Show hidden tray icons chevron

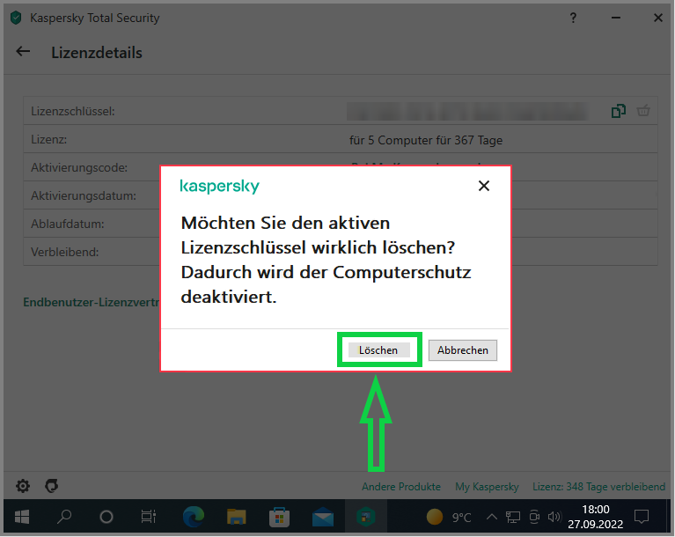492,517
